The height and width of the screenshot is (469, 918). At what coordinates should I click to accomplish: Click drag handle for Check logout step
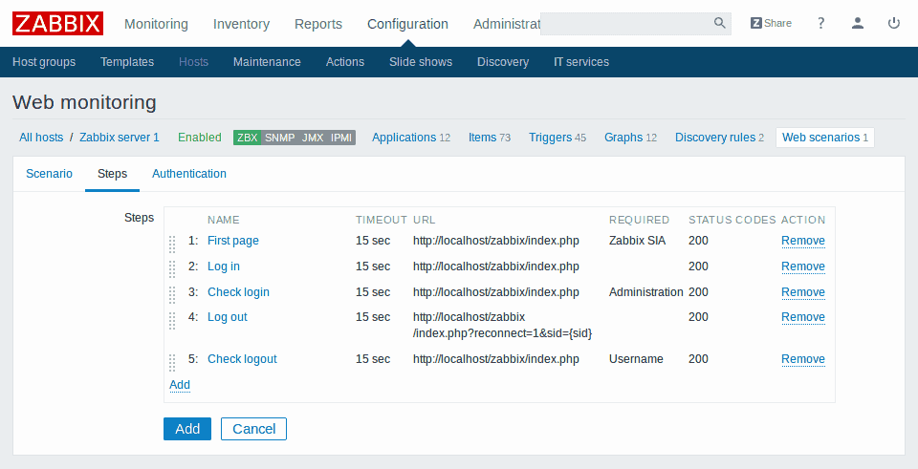173,361
